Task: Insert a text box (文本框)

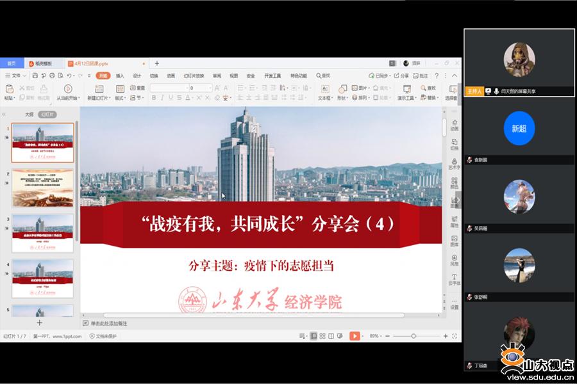Action: 324,89
